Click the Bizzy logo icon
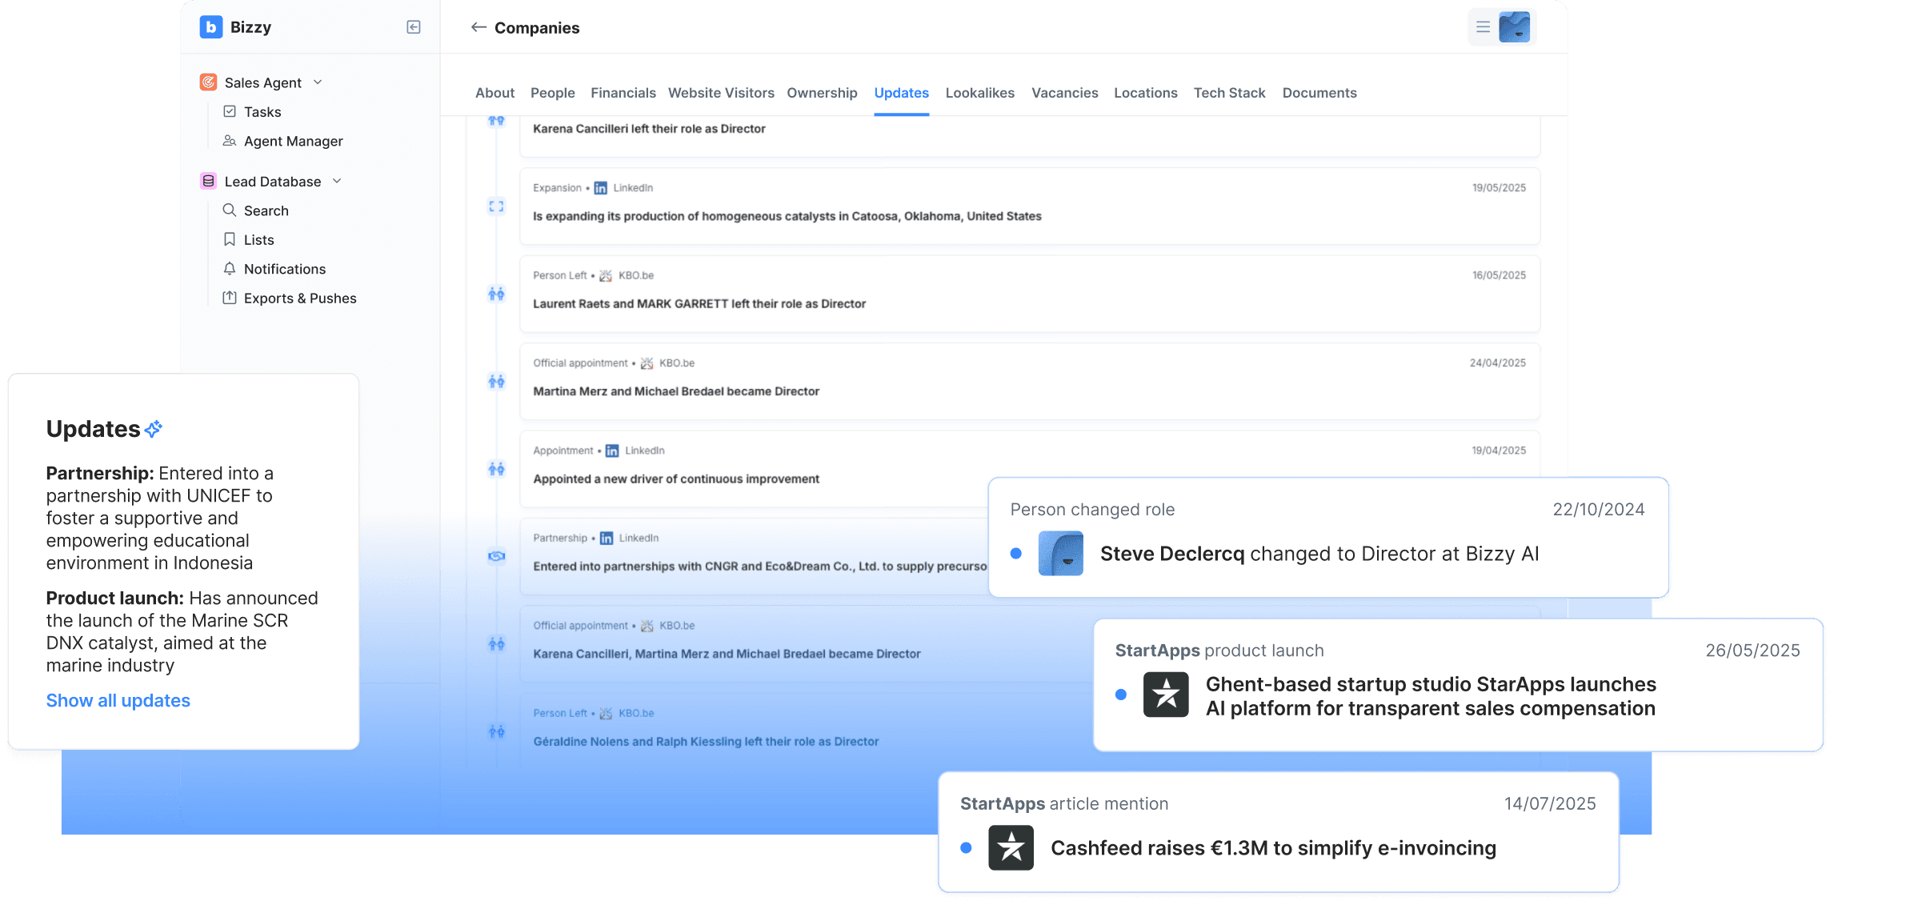Viewport: 1914px width, 901px height. [210, 27]
